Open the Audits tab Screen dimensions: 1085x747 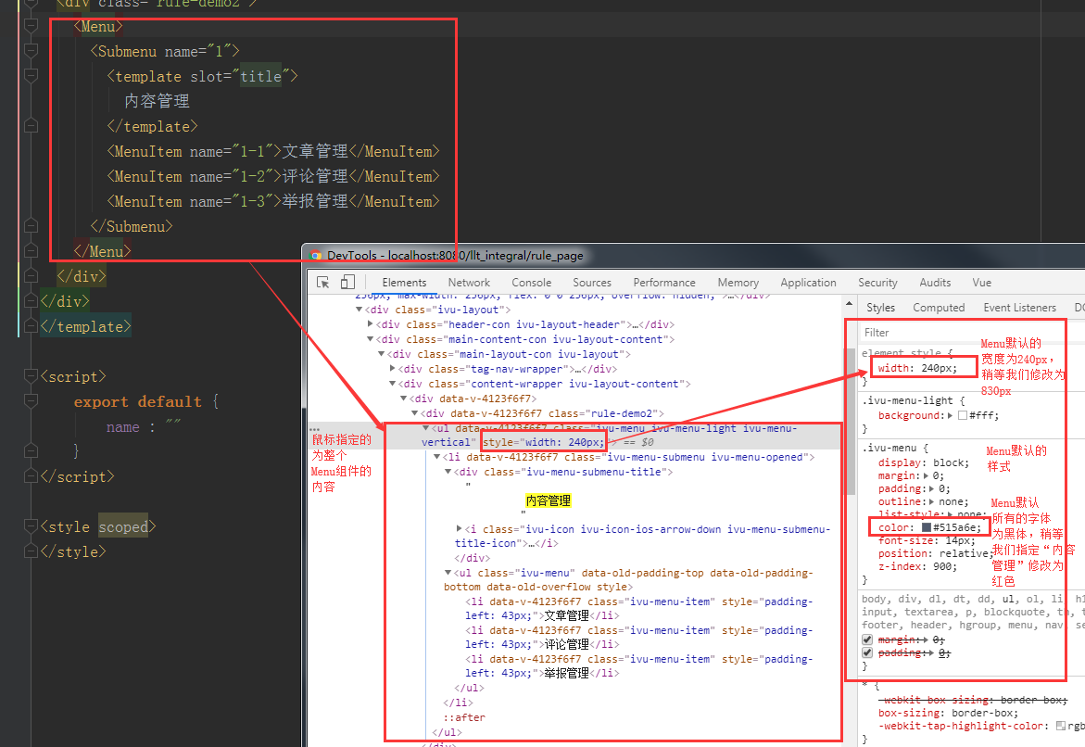935,283
